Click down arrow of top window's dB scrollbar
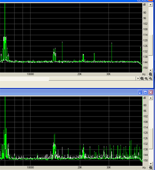 point(150,70)
